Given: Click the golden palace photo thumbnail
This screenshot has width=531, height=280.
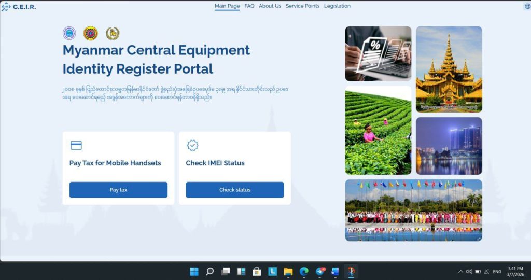Looking at the screenshot, I should [449, 69].
